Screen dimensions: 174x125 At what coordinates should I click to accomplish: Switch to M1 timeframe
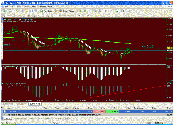pyautogui.click(x=55, y=15)
